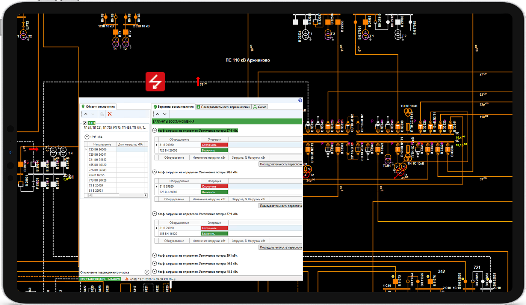Click horizontal scrollbar right arrow in direction table
Screen dimensions: 526x305
(x=146, y=195)
